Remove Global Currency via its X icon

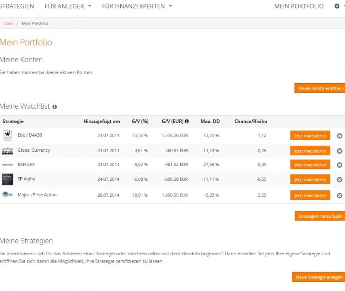click(x=339, y=151)
